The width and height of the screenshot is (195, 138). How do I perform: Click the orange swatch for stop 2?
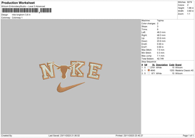click(x=149, y=70)
